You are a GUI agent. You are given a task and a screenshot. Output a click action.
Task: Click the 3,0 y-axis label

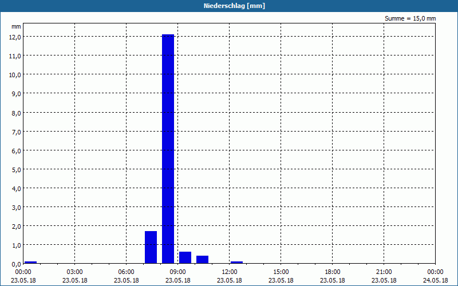tap(16, 207)
